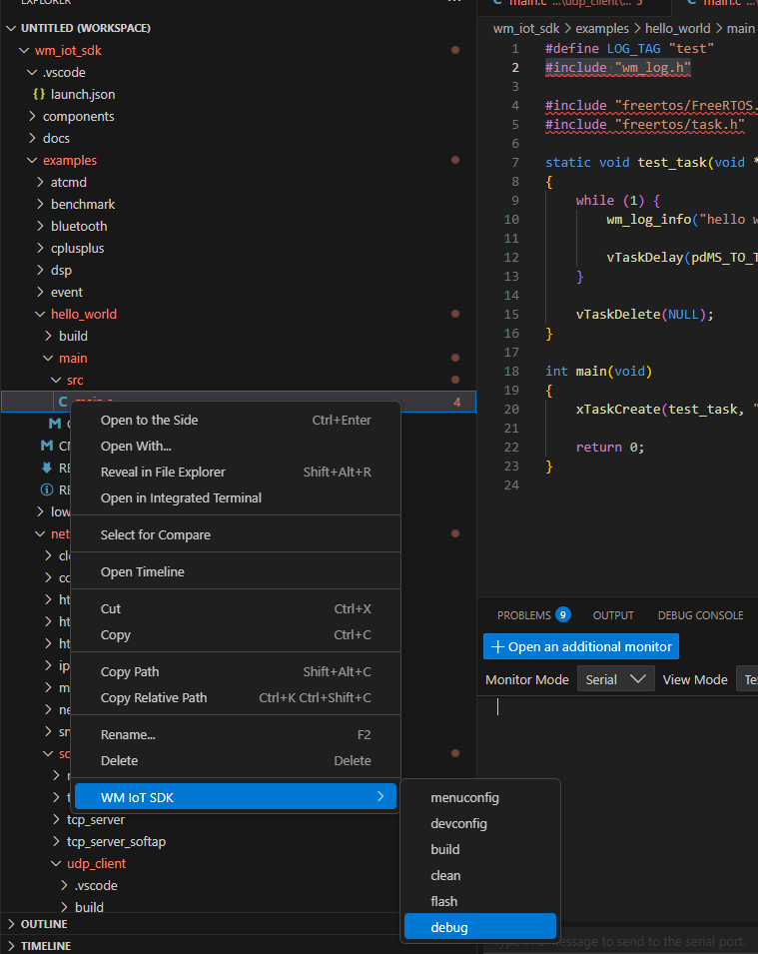Collapse the main folder under hello_world

pyautogui.click(x=48, y=358)
